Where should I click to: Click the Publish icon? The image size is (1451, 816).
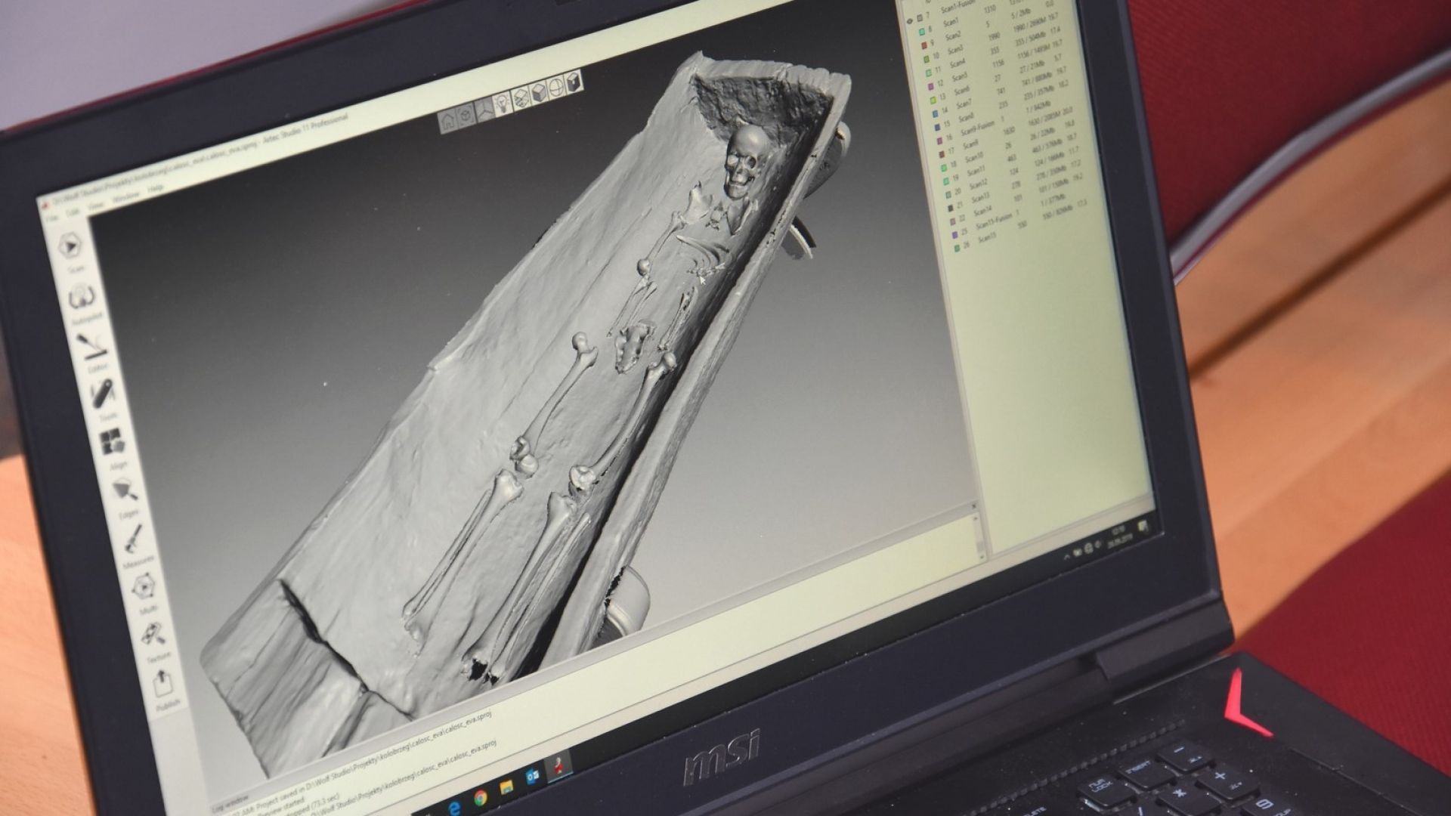(164, 685)
